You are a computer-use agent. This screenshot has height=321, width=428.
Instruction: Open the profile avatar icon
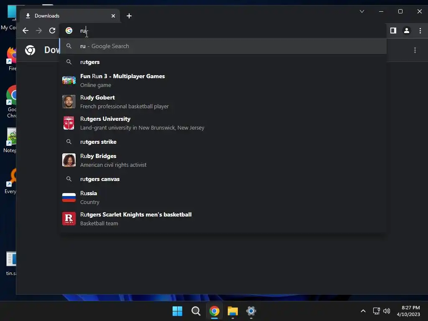point(406,31)
